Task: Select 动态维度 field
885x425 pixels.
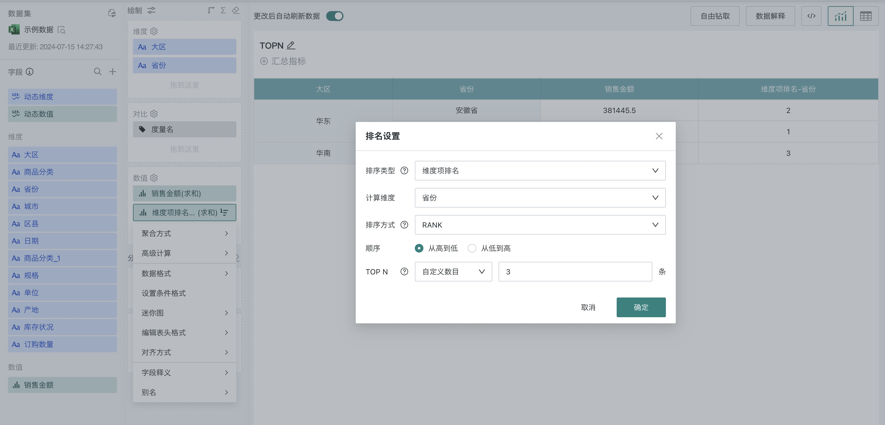Action: coord(62,97)
